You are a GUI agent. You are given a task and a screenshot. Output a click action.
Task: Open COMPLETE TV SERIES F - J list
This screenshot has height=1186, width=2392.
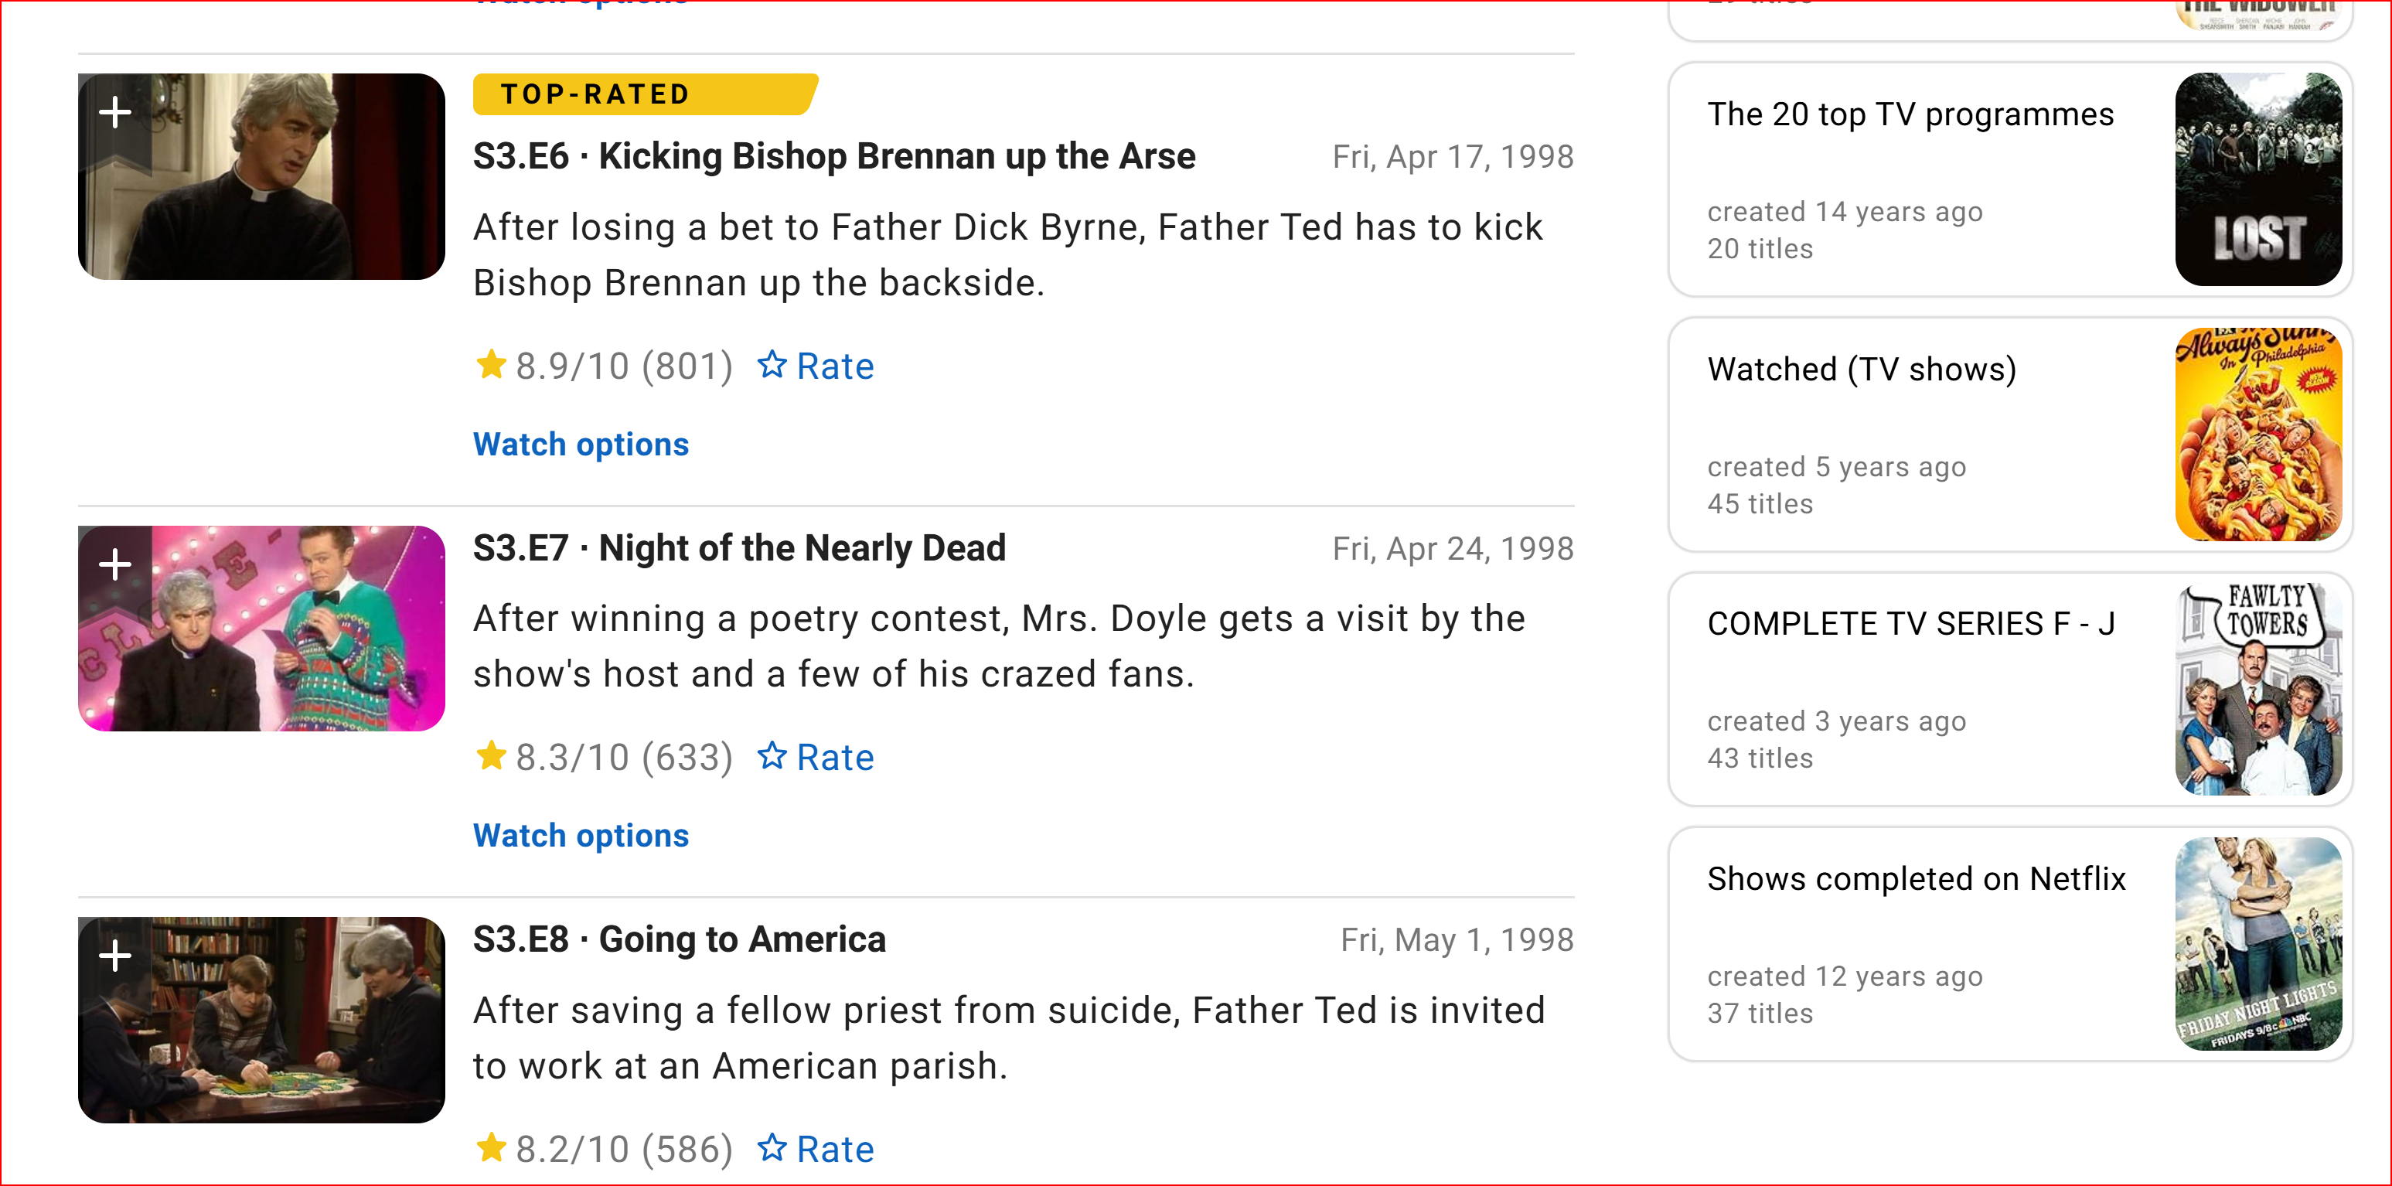tap(1910, 624)
